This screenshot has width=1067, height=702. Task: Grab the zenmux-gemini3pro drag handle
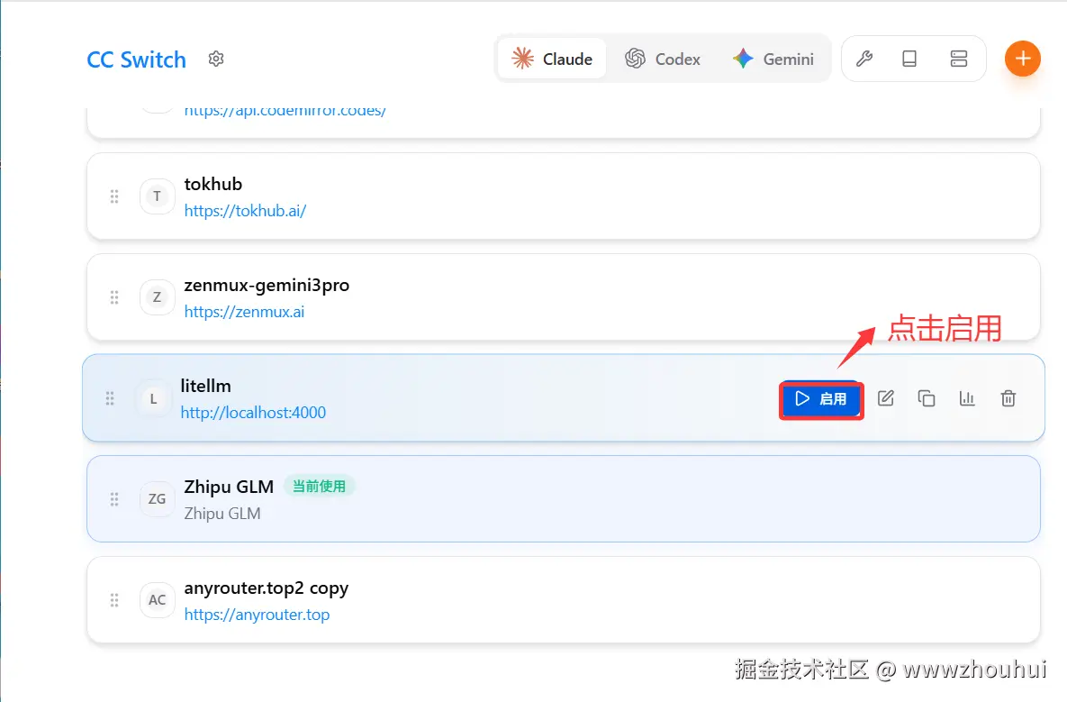point(114,297)
